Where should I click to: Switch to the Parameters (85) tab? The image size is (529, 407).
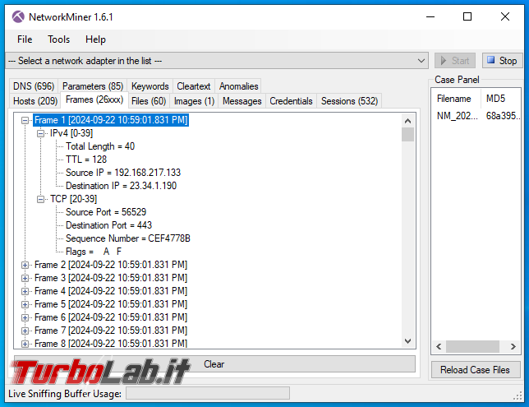point(93,86)
